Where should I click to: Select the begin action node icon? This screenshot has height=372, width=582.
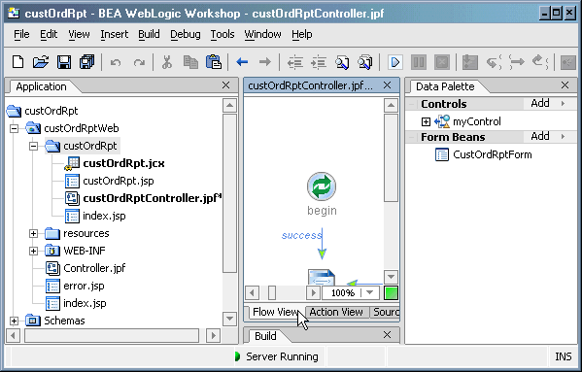[x=322, y=186]
